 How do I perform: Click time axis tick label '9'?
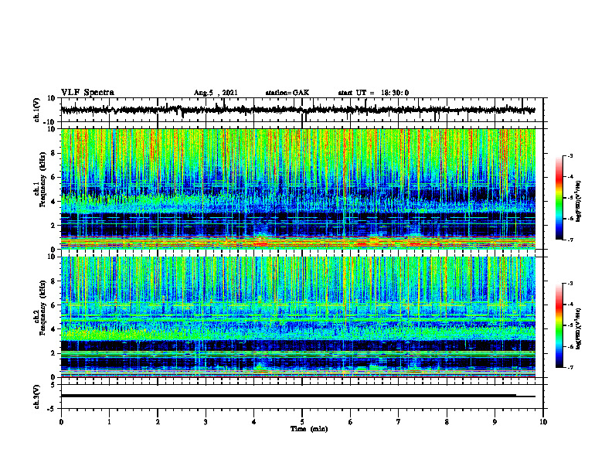(495, 422)
